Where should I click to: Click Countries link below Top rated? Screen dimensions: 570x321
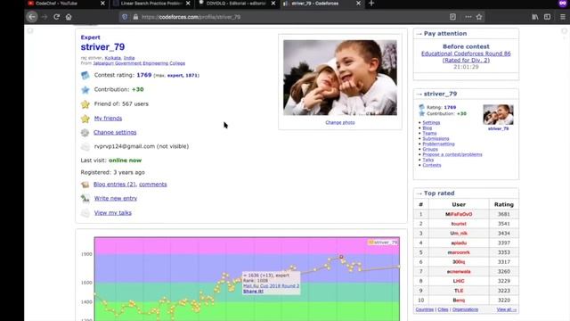(424, 309)
